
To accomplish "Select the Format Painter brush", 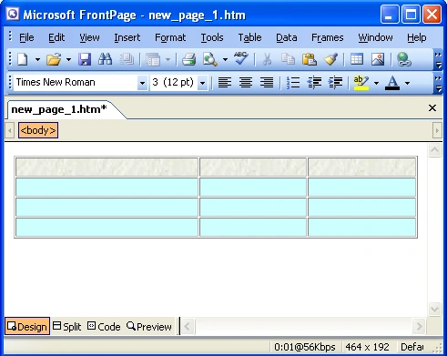I will [330, 59].
